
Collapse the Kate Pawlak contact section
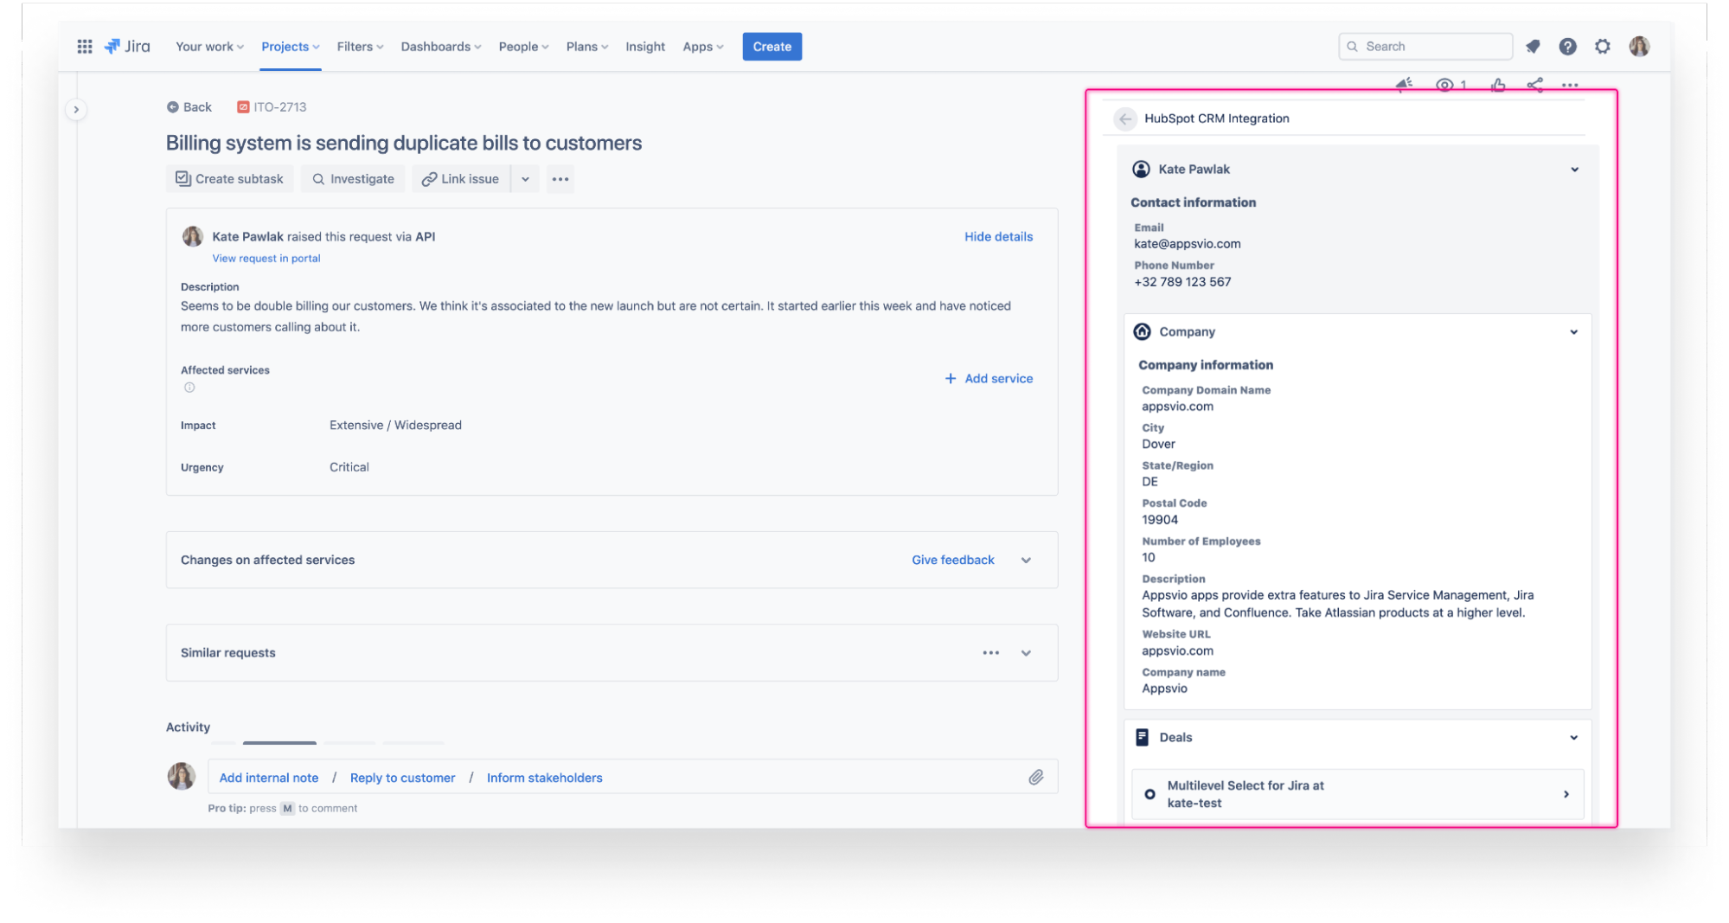click(1574, 170)
